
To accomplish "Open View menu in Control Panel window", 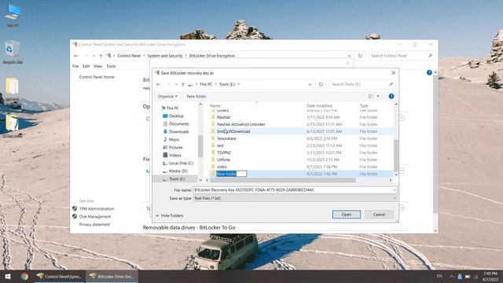I will [97, 66].
